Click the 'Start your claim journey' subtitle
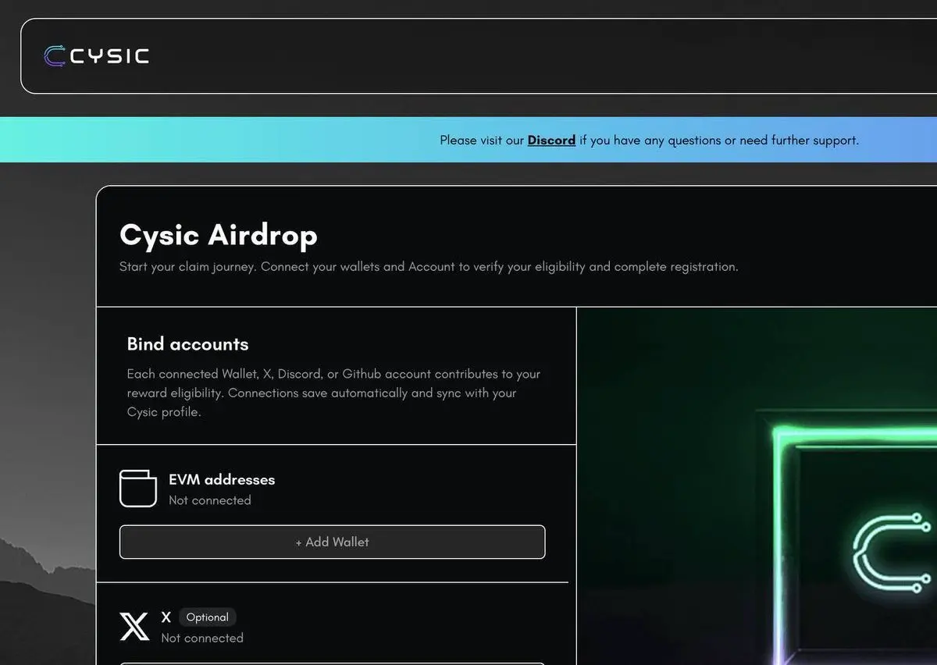The image size is (937, 665). (429, 267)
